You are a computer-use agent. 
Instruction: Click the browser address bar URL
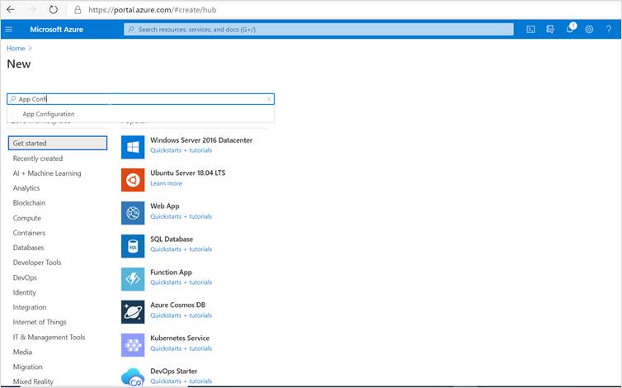pyautogui.click(x=152, y=10)
